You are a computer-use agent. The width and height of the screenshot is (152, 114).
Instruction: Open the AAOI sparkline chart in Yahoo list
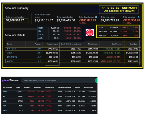pyautogui.click(x=49, y=101)
